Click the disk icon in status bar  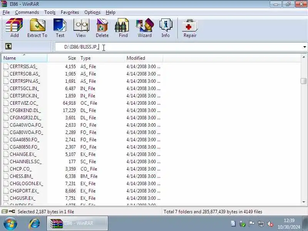click(x=5, y=211)
